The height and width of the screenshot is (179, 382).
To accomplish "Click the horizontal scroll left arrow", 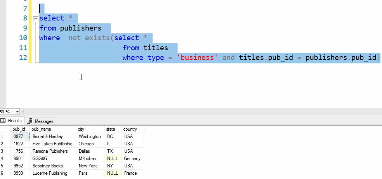I will 23,112.
